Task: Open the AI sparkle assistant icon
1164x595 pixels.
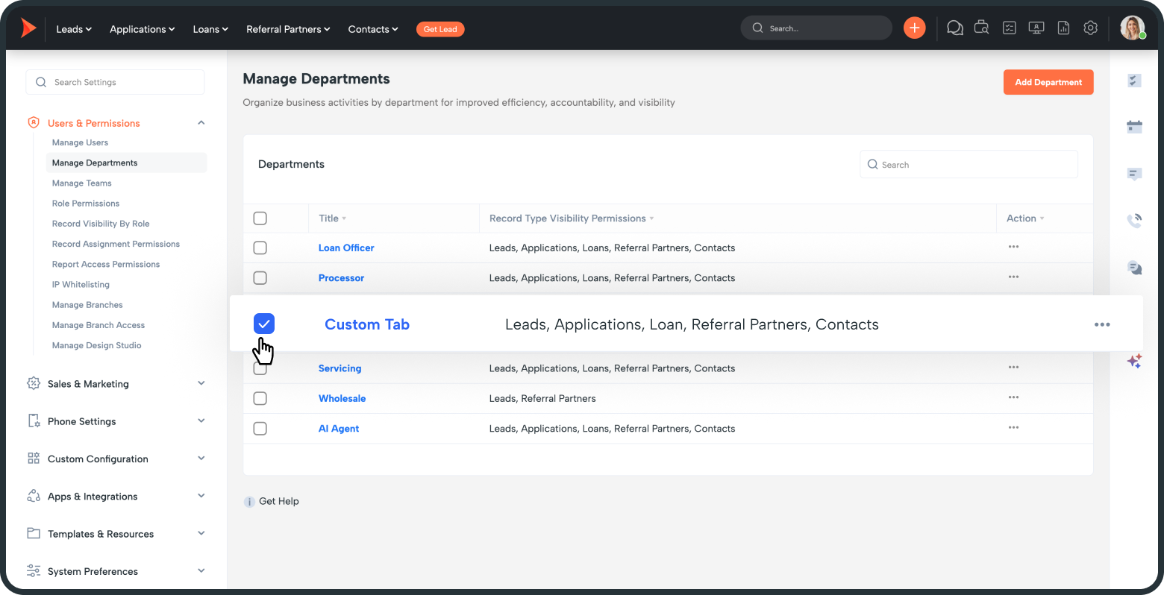Action: pos(1134,362)
